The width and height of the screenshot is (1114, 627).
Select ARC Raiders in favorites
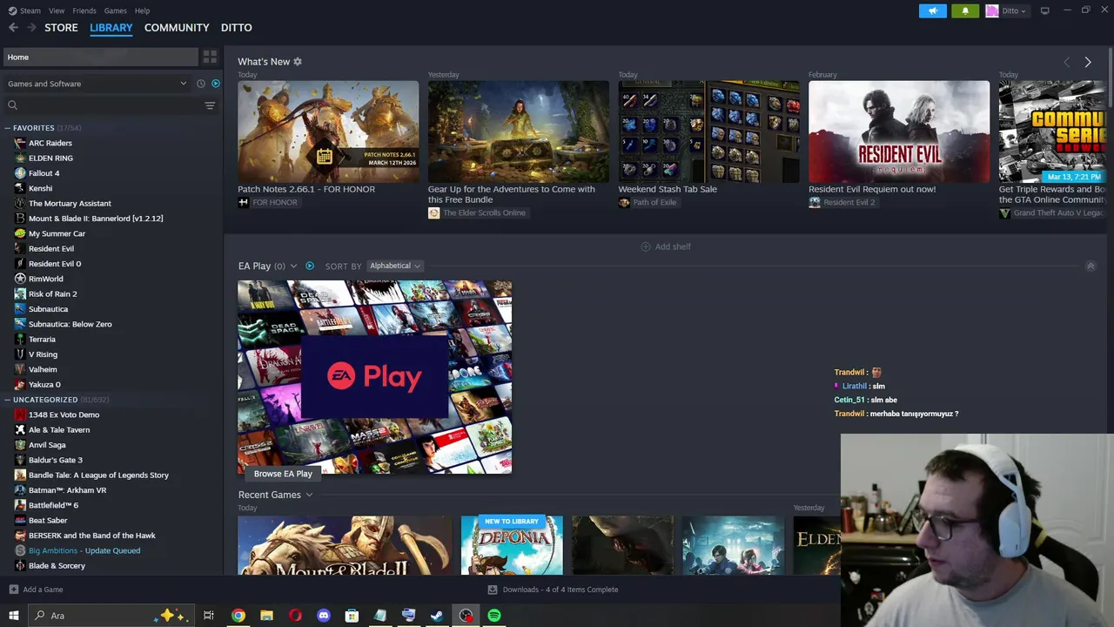point(50,143)
